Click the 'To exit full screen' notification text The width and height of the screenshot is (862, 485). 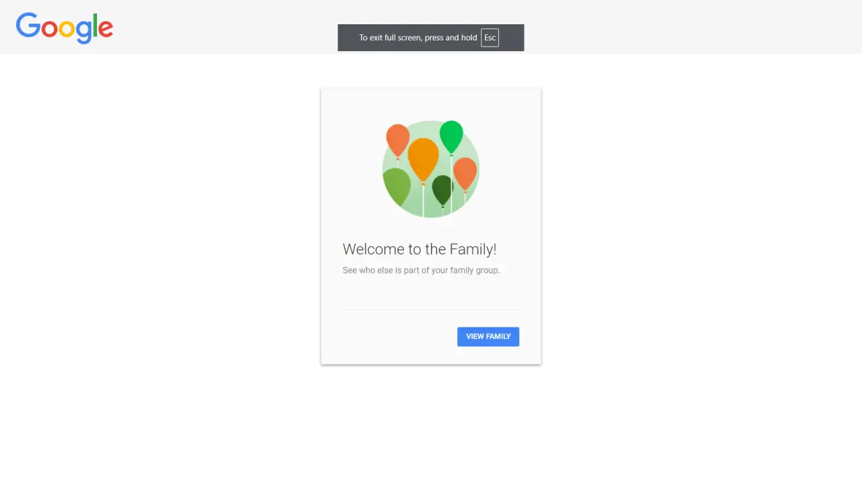[x=418, y=38]
